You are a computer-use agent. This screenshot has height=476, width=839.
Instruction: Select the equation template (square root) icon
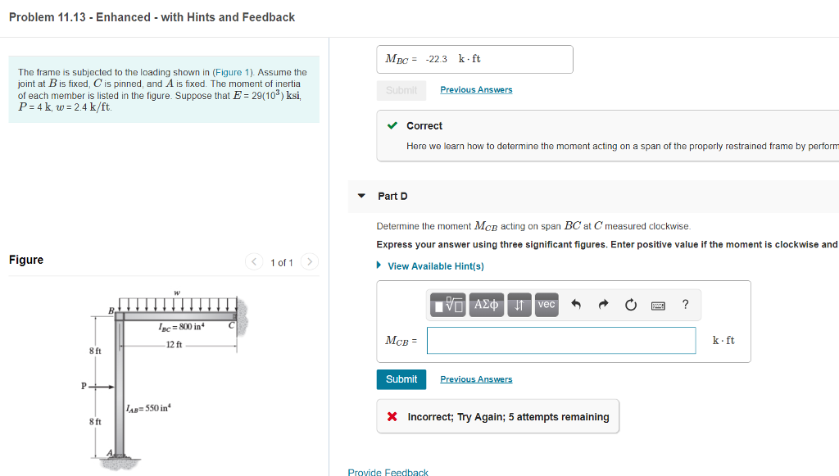(x=449, y=304)
